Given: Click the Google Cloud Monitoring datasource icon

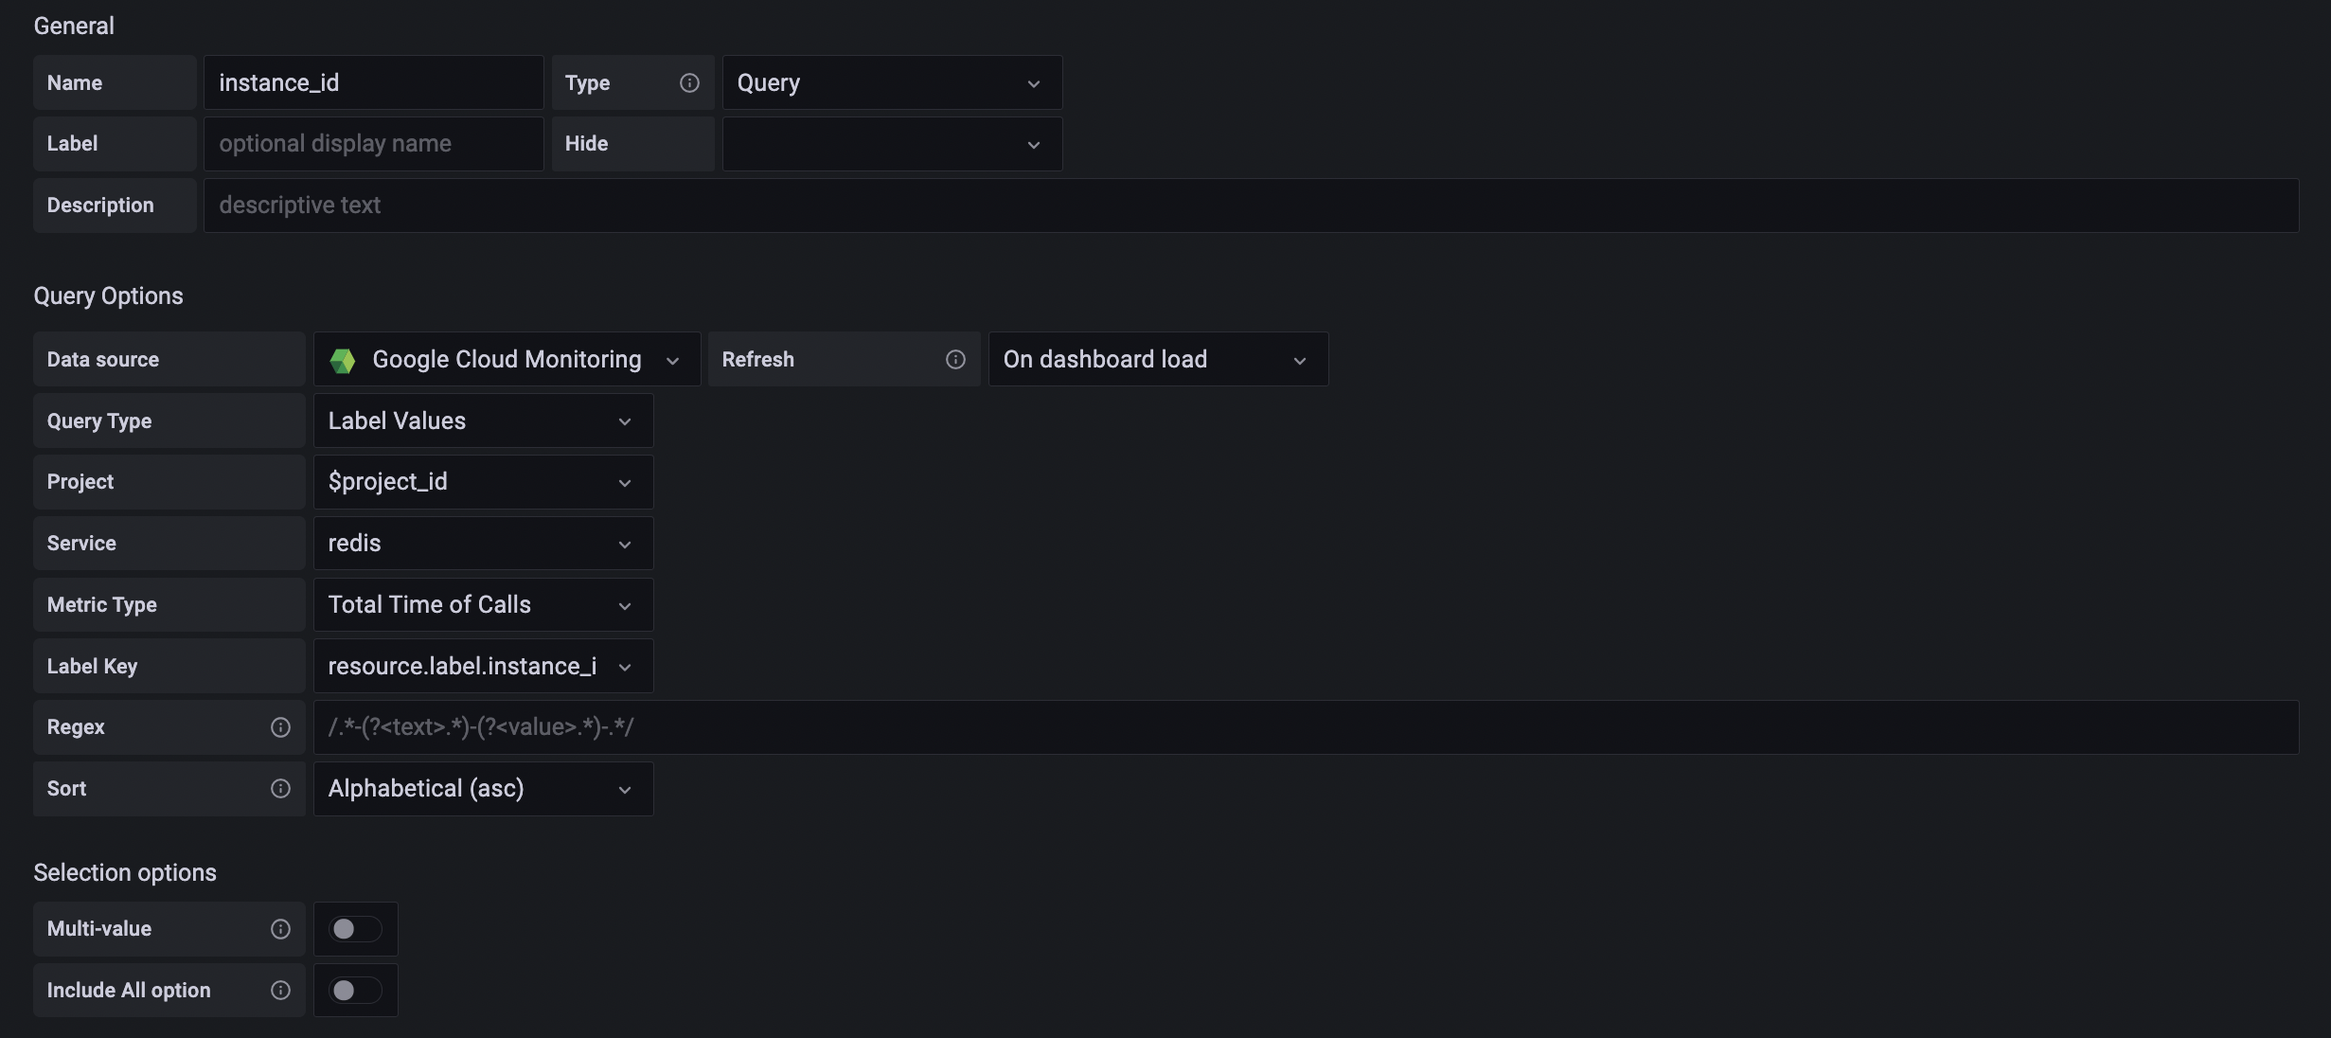Looking at the screenshot, I should (x=343, y=360).
